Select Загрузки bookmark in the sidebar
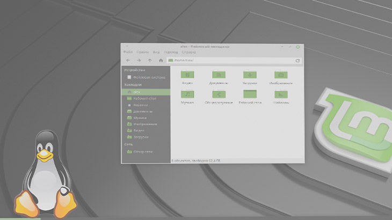392x220 pixels. point(146,137)
